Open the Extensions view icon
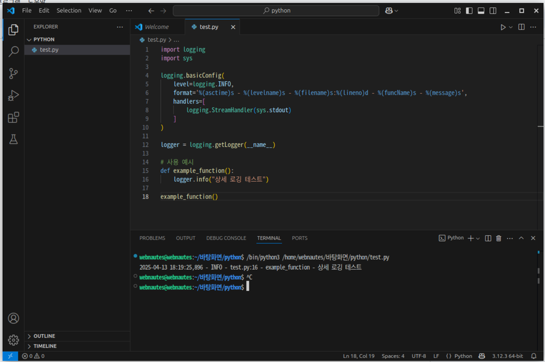545x362 pixels. [13, 117]
